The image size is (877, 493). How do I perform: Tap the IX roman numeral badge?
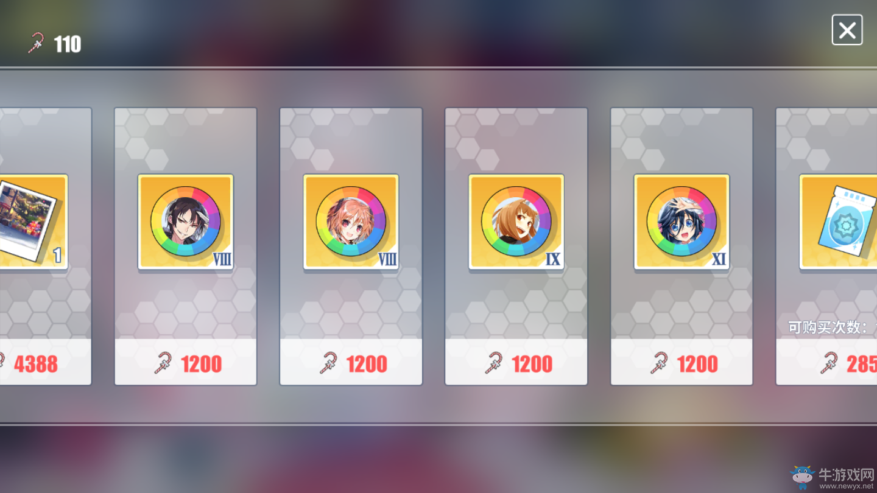tap(552, 259)
